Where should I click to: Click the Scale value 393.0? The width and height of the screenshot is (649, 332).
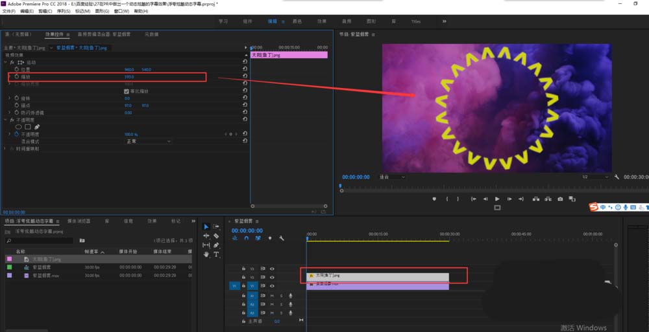tap(129, 77)
